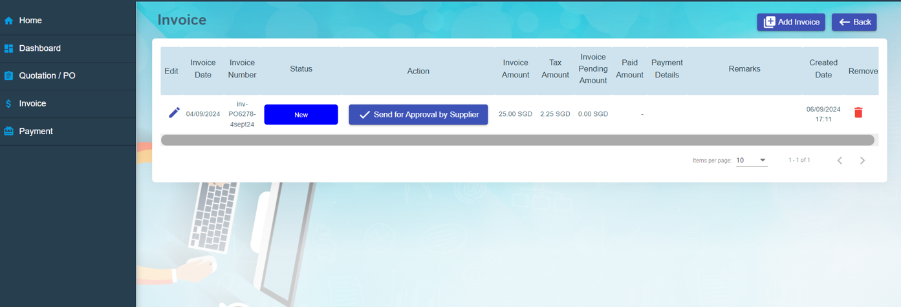Click the Back button

point(854,22)
